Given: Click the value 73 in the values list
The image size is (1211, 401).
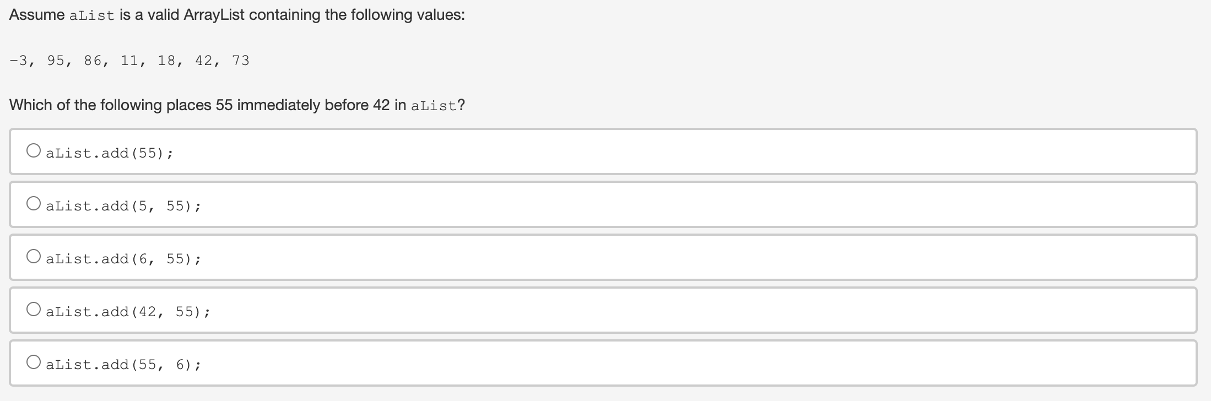Looking at the screenshot, I should click(x=241, y=61).
